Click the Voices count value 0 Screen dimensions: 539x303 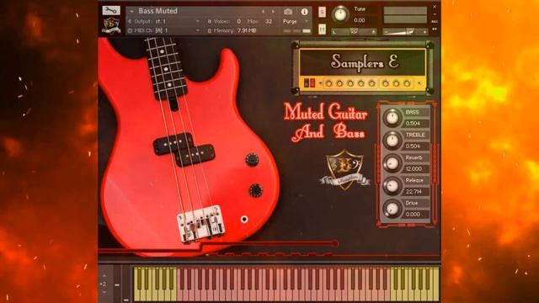(x=238, y=21)
